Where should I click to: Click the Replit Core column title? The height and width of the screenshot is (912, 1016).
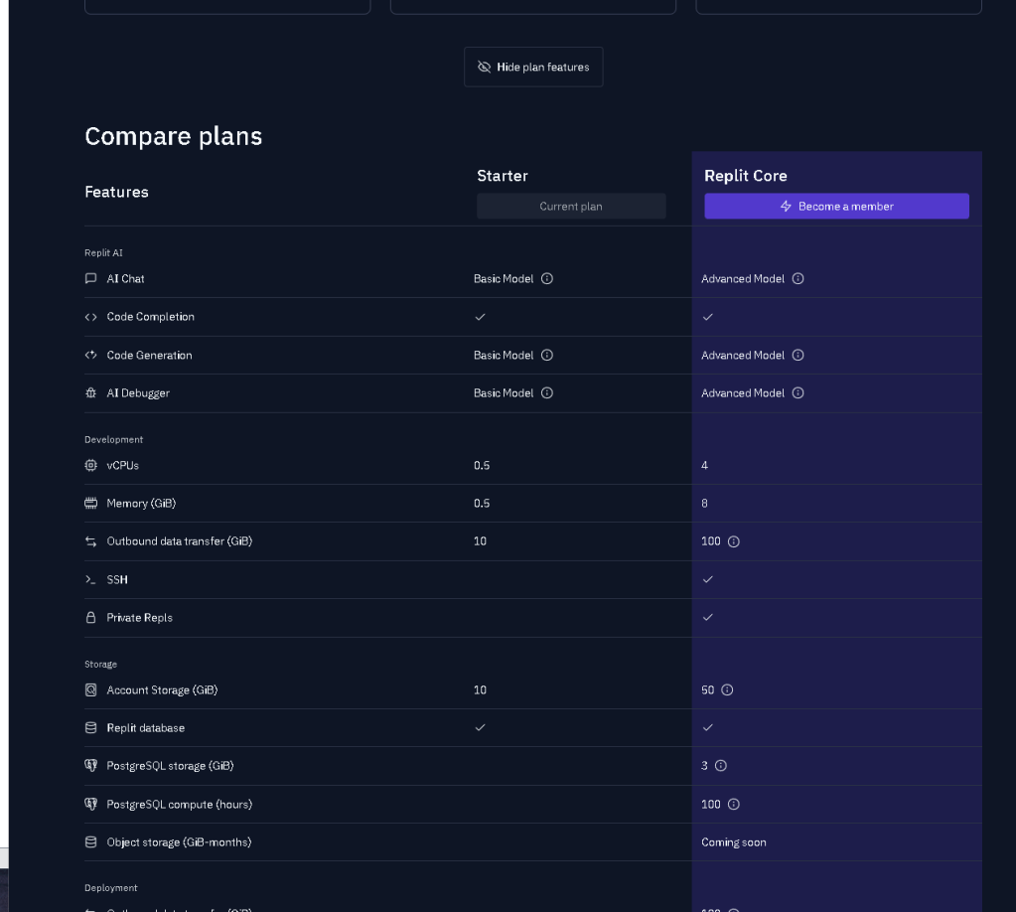coord(746,176)
